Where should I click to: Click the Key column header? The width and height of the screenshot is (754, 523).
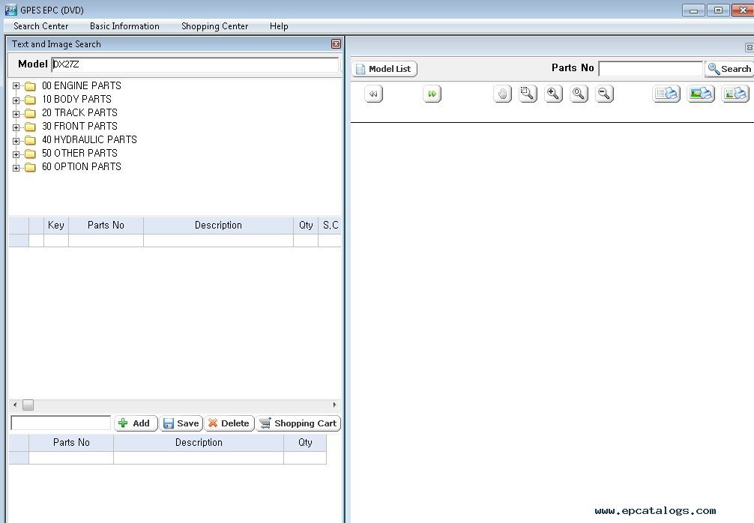pyautogui.click(x=56, y=225)
